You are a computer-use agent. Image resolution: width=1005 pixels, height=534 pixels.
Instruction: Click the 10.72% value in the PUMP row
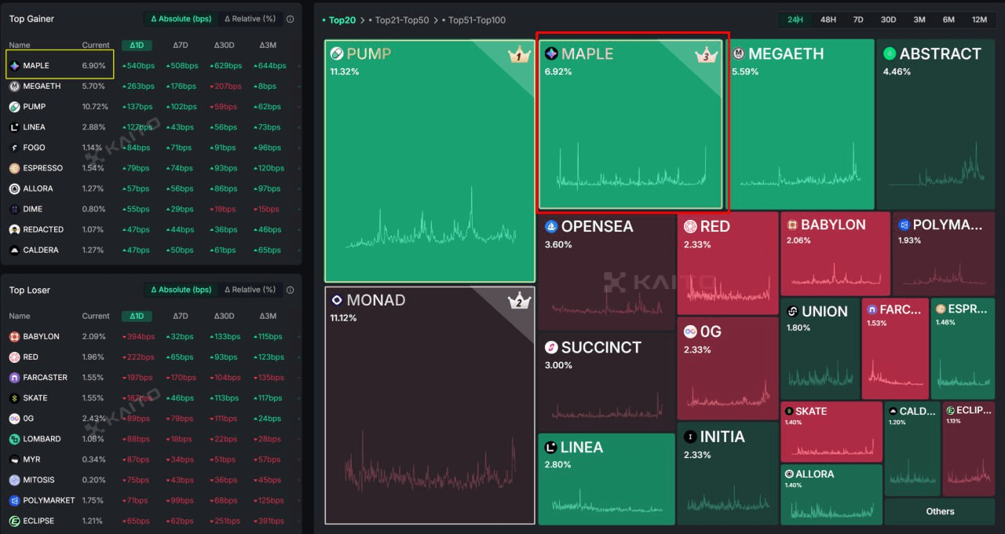(94, 106)
